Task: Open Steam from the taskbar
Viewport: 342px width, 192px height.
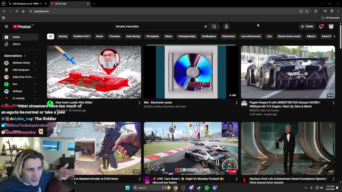Action: [199, 188]
